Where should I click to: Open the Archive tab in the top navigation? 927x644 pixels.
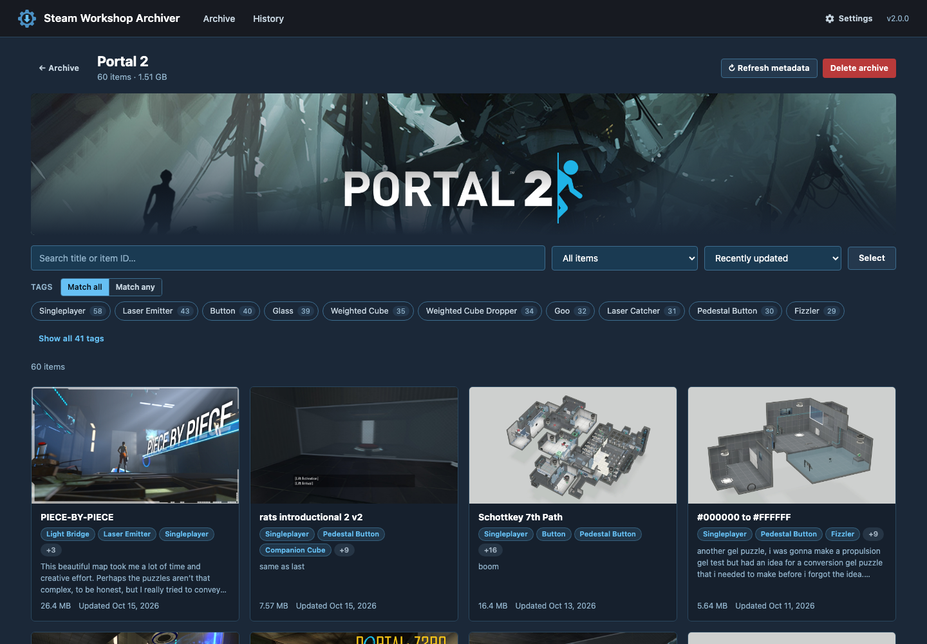pos(219,19)
